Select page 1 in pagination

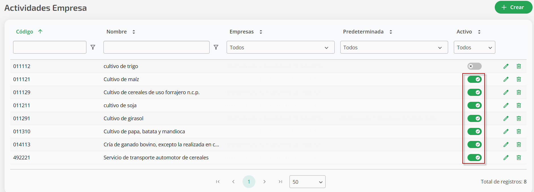pos(249,182)
